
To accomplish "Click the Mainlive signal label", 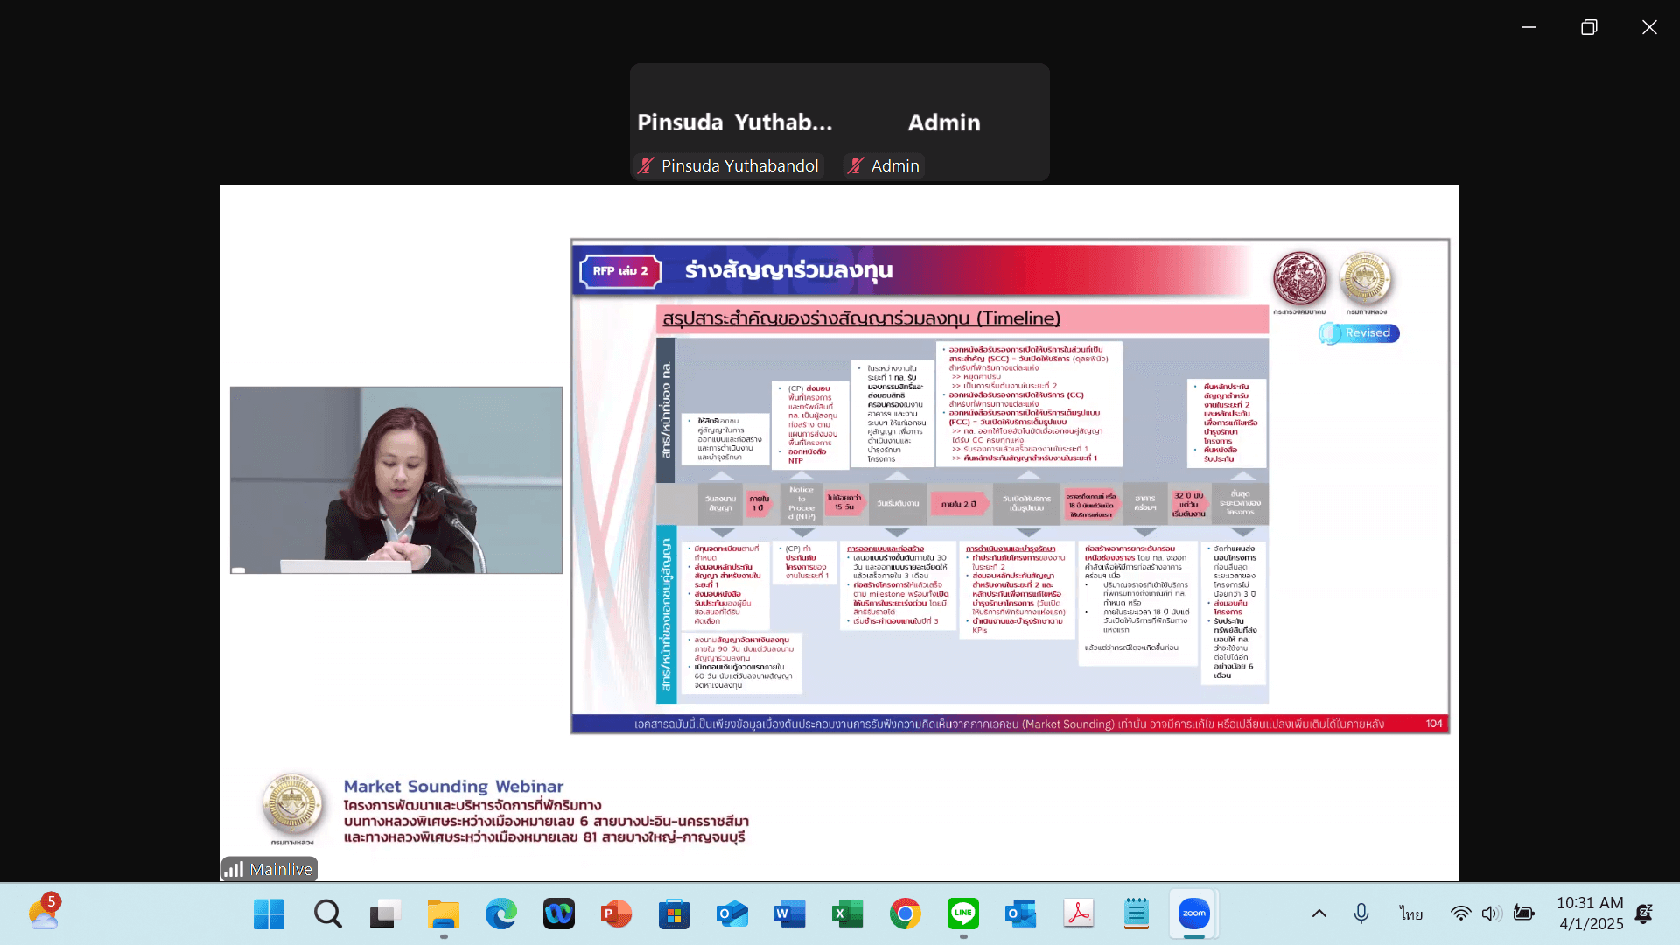I will coord(269,869).
